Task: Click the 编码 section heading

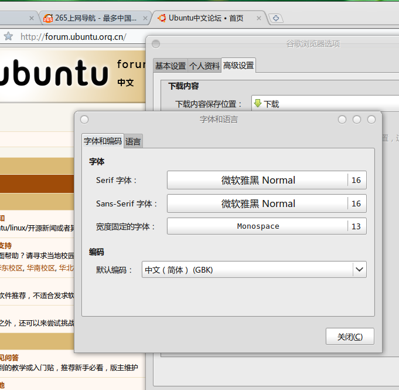Action: [x=97, y=252]
